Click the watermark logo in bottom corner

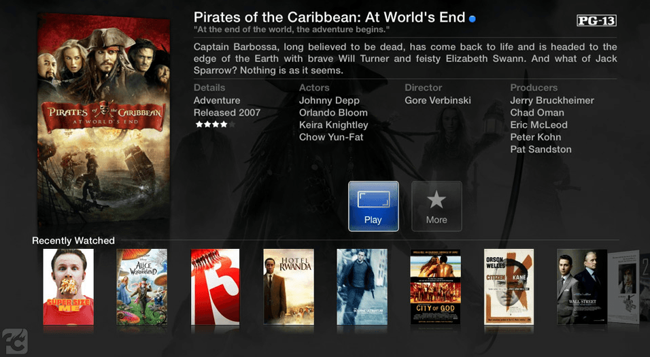tap(15, 341)
